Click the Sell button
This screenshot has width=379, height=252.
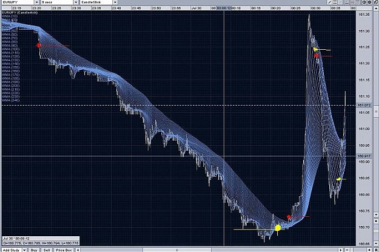pyautogui.click(x=47, y=250)
